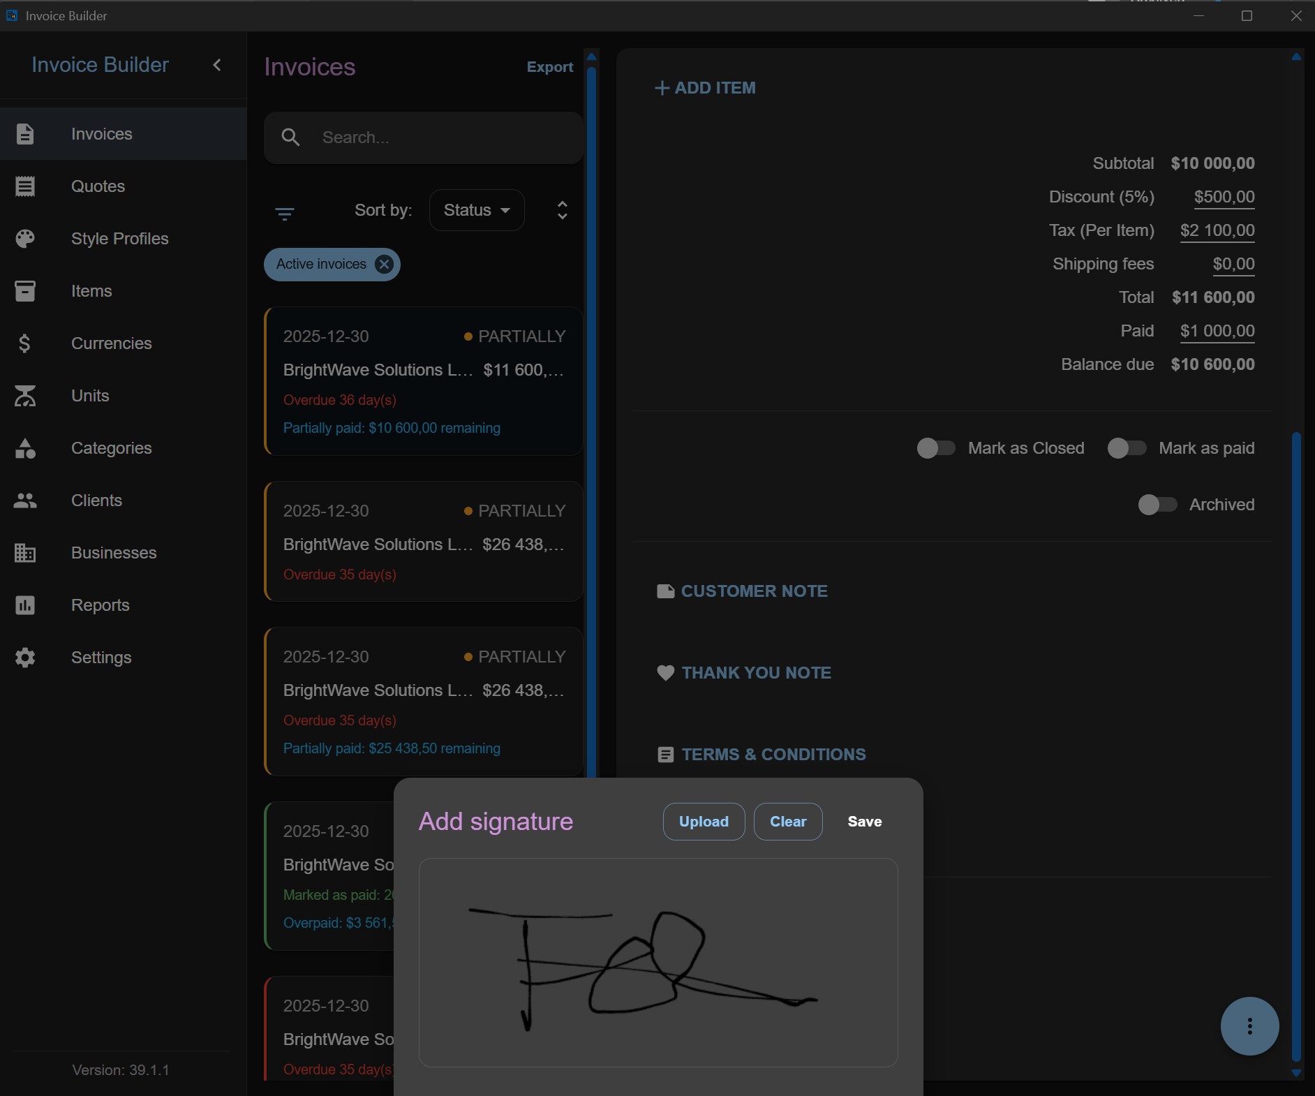
Task: Click the Units scale icon
Action: pos(25,396)
